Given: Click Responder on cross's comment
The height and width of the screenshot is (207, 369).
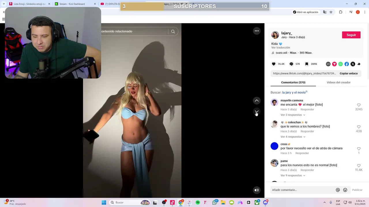Looking at the screenshot, I should pos(302,153).
